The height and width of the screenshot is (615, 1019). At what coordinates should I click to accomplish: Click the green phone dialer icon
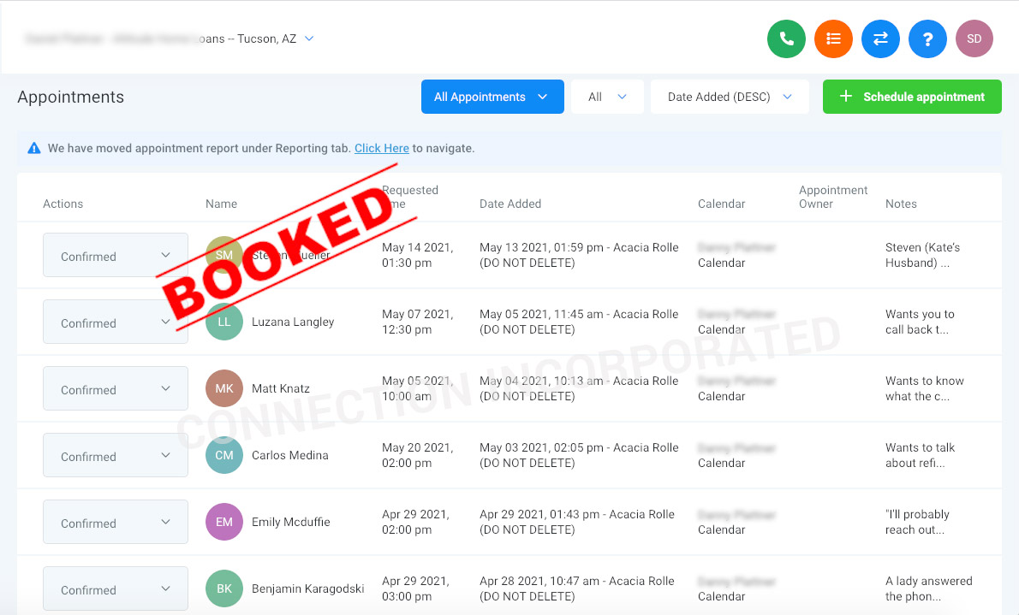click(x=786, y=39)
